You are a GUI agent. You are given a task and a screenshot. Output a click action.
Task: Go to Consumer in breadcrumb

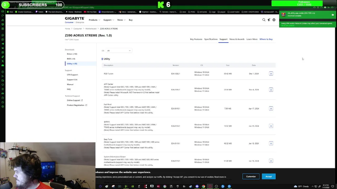click(x=78, y=29)
